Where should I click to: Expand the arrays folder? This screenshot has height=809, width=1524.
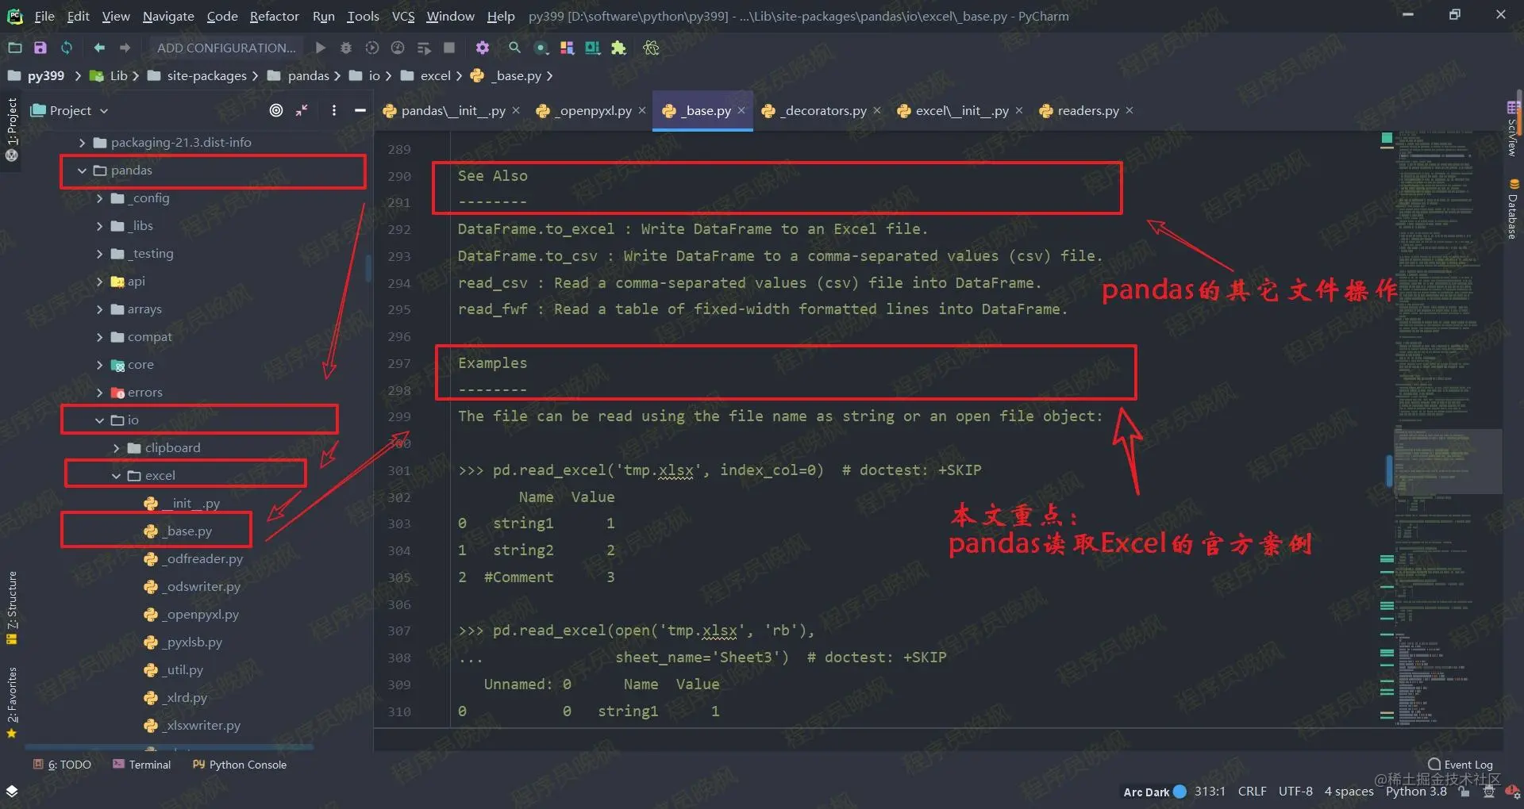coord(99,309)
